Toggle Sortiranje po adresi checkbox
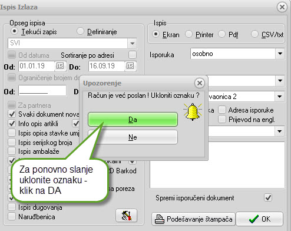291x231 pixels. pyautogui.click(x=133, y=55)
